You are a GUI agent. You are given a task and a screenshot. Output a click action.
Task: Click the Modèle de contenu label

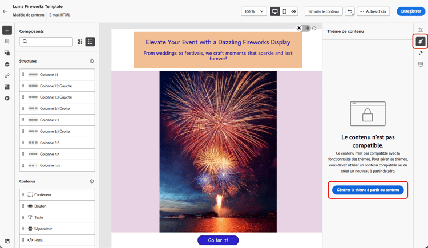pyautogui.click(x=29, y=15)
